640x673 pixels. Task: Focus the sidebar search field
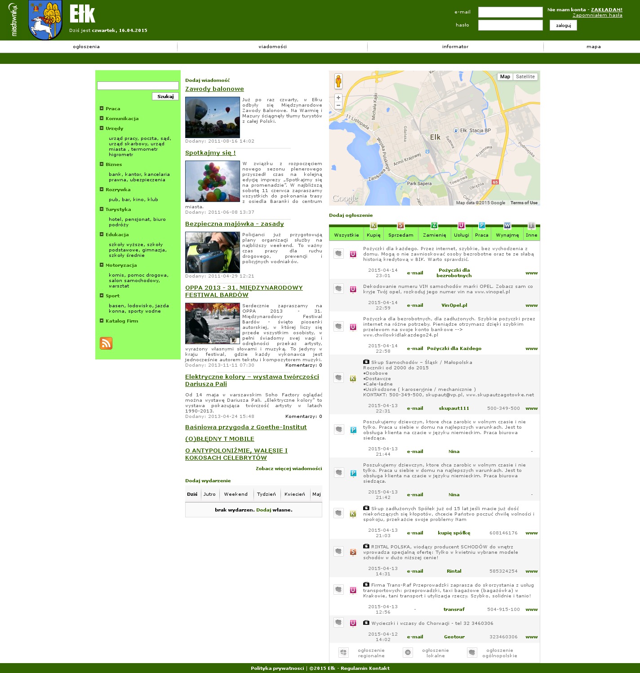click(138, 86)
